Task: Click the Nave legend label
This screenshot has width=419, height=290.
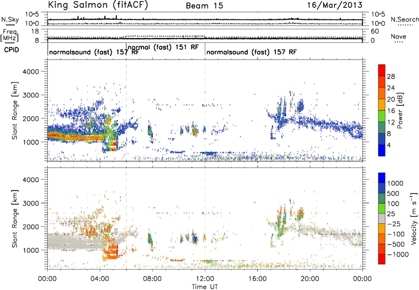Action: 399,37
